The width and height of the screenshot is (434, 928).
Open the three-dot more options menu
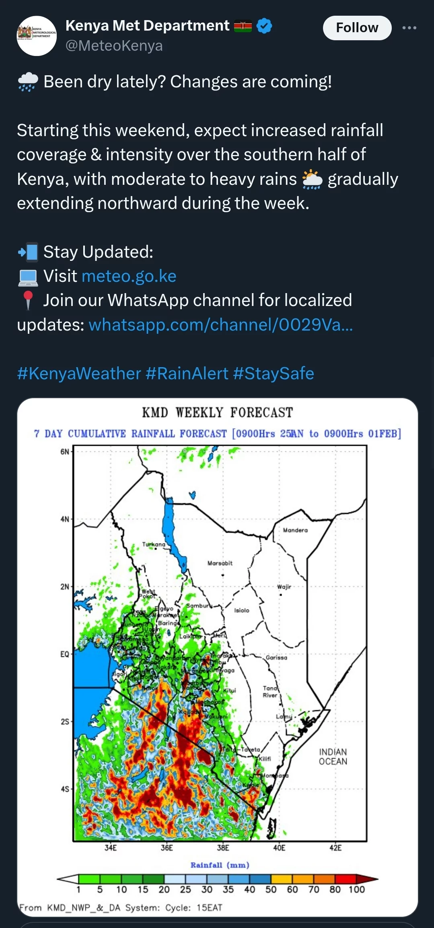409,28
